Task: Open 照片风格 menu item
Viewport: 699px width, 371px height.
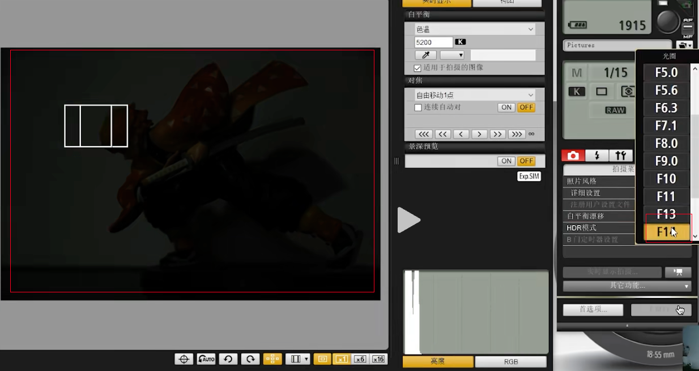Action: click(599, 181)
